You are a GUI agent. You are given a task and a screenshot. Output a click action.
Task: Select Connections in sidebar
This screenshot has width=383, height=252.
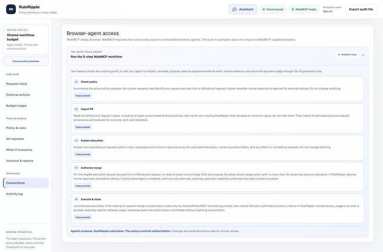26,183
